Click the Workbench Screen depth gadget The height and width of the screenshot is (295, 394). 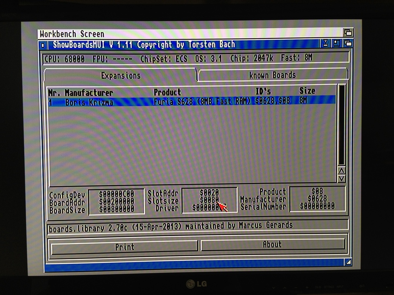point(348,33)
